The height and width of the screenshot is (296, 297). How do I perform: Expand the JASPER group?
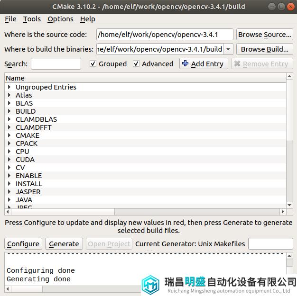(9, 192)
